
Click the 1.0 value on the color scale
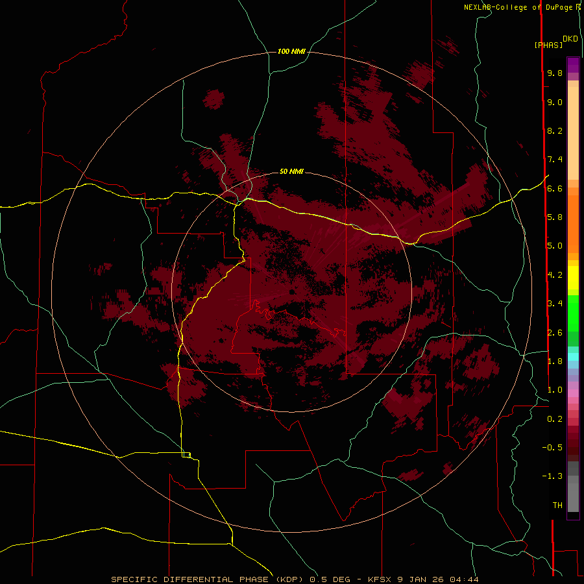tap(555, 390)
